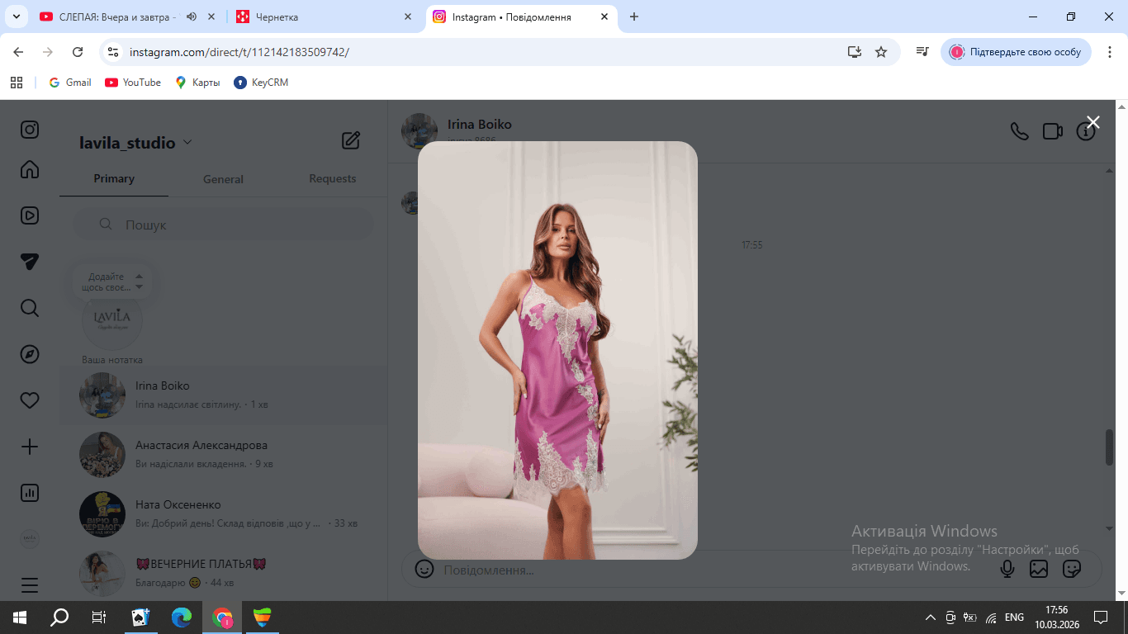1128x634 pixels.
Task: Compose a new message with the pencil icon
Action: (x=351, y=140)
